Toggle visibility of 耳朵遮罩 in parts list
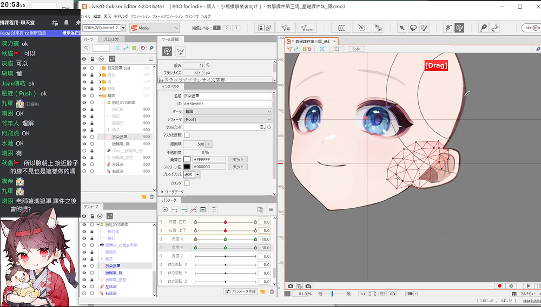The width and height of the screenshot is (541, 307). click(84, 137)
